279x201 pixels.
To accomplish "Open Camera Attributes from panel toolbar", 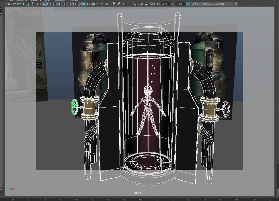I will pos(19,4).
